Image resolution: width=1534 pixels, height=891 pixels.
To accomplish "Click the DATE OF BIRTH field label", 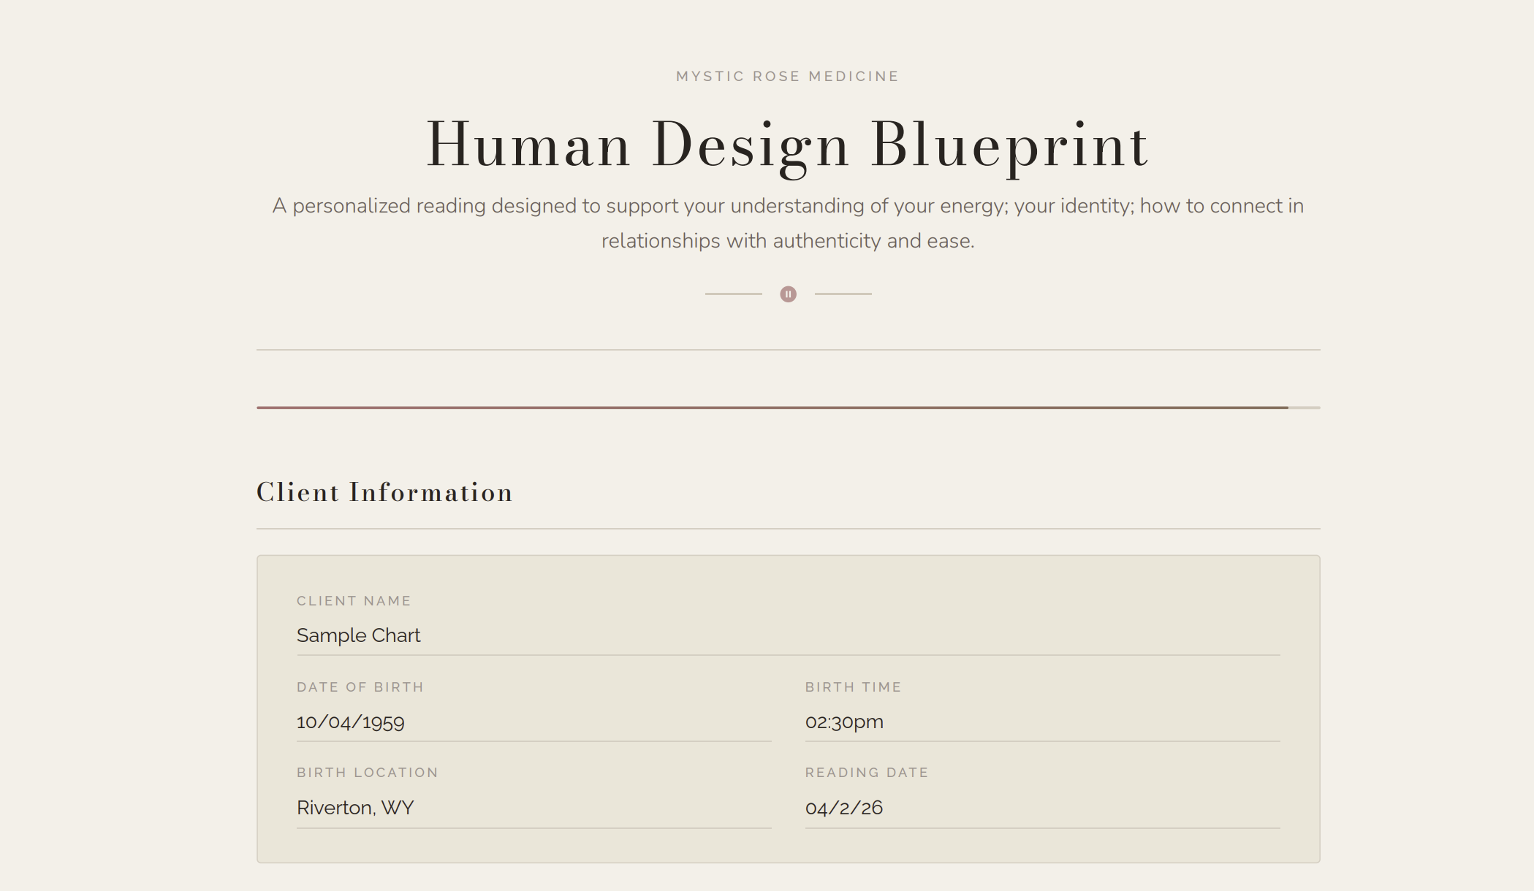I will tap(360, 687).
